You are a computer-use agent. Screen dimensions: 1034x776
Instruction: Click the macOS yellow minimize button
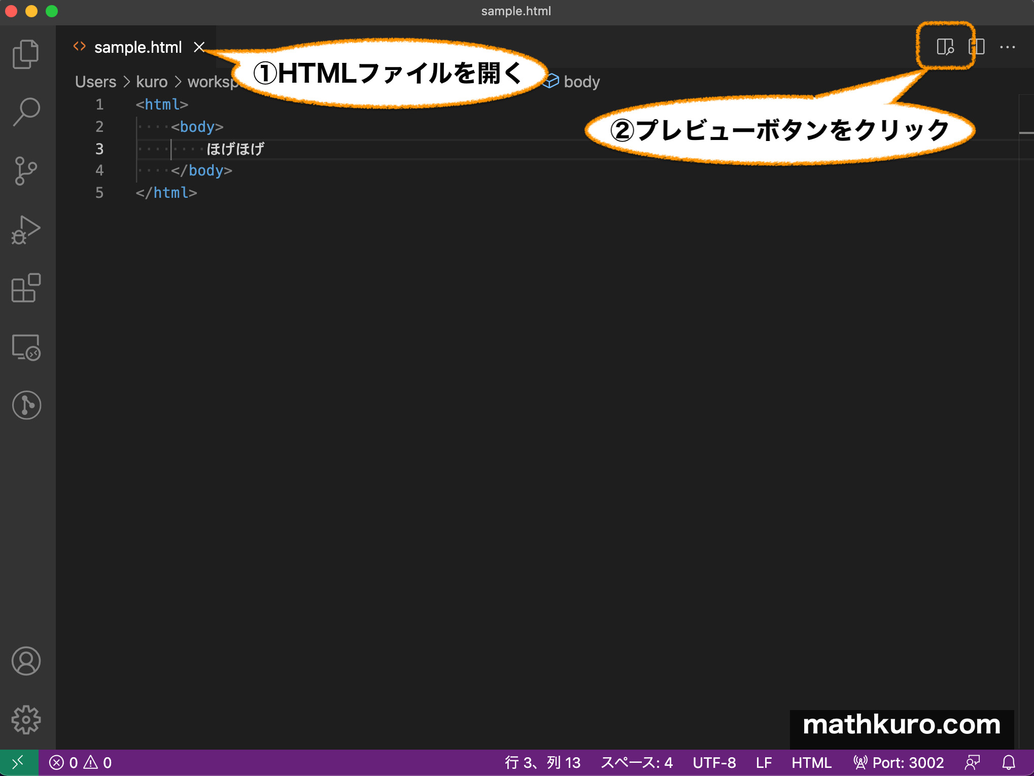31,11
